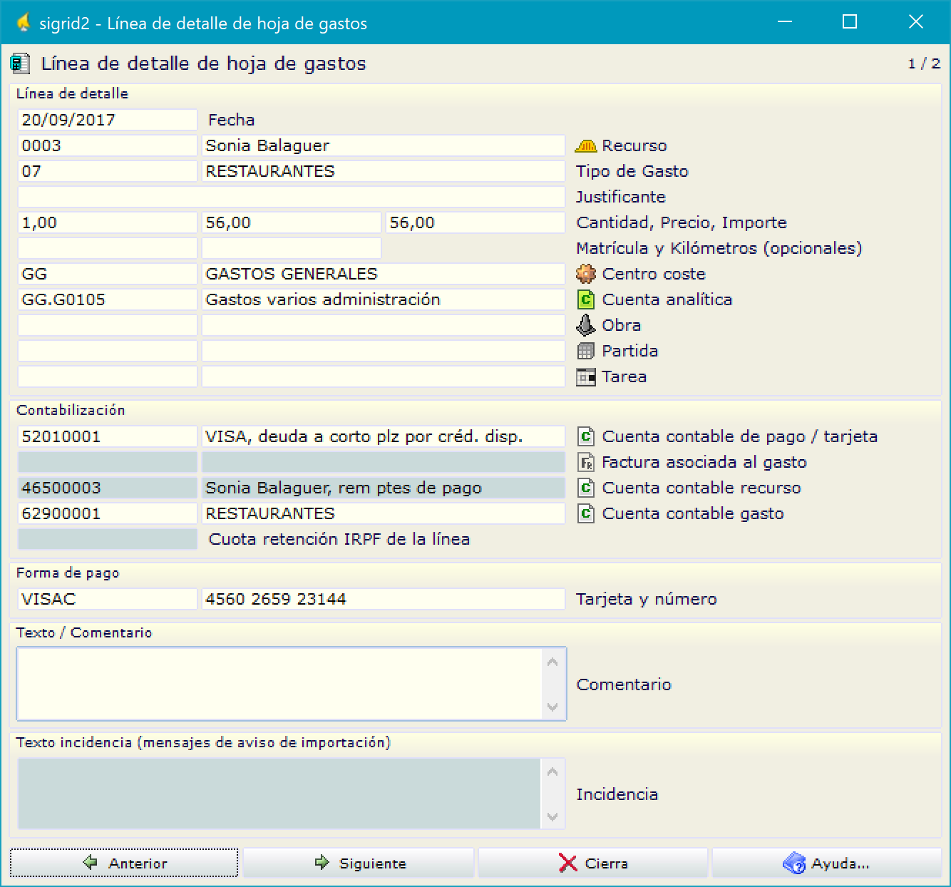Click the empty Justificante field
The height and width of the screenshot is (887, 951).
coord(292,197)
